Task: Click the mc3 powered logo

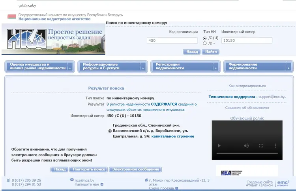Action: pos(283,182)
